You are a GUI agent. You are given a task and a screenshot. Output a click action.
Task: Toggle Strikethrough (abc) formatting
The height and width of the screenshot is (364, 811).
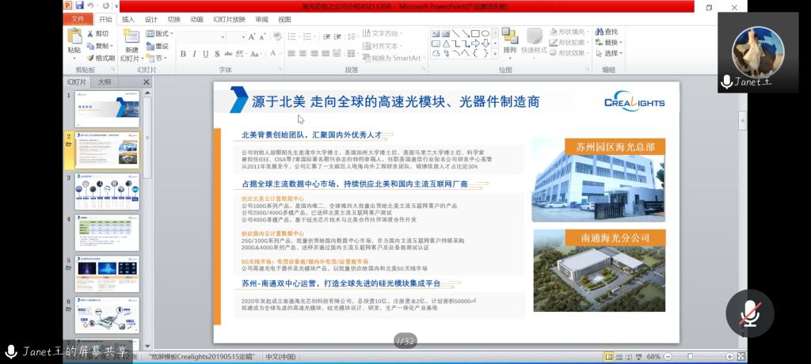[228, 54]
